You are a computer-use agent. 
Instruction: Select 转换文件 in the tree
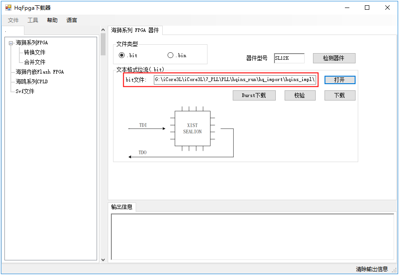(35, 52)
